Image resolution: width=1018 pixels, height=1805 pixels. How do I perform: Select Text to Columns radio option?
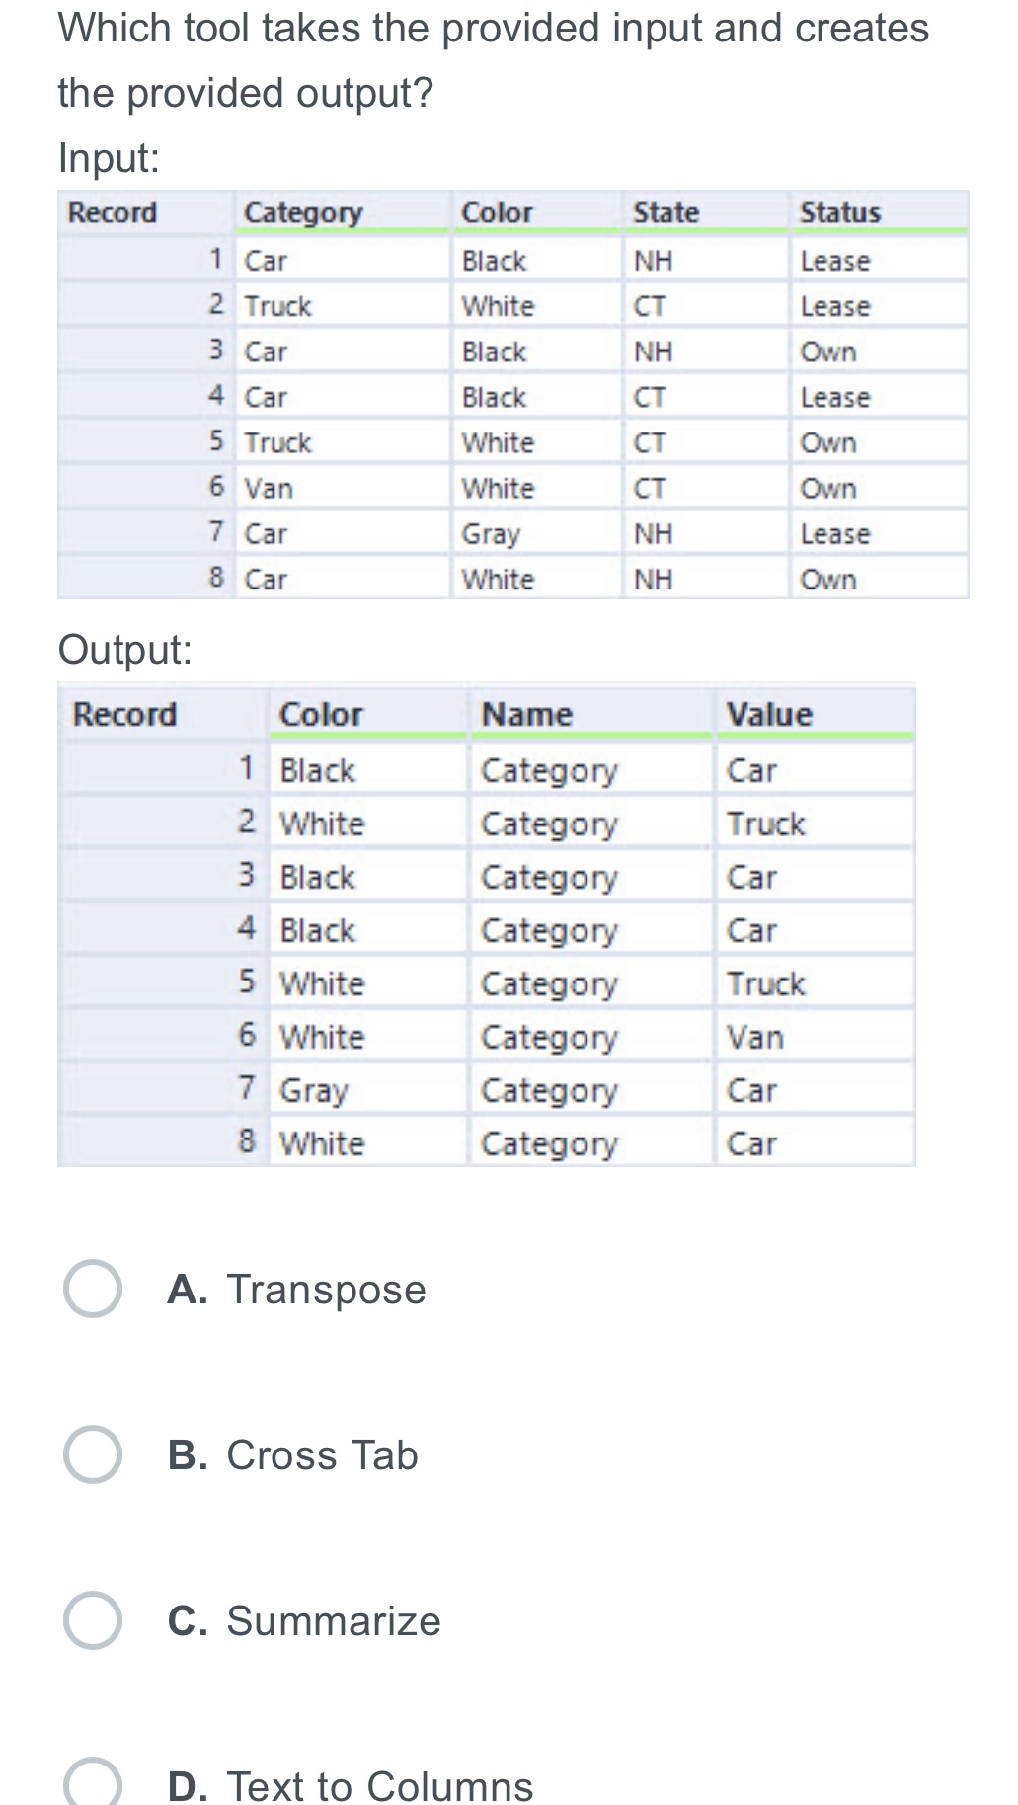[x=93, y=1783]
